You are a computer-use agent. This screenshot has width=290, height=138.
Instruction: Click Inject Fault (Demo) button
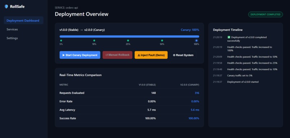(x=151, y=55)
